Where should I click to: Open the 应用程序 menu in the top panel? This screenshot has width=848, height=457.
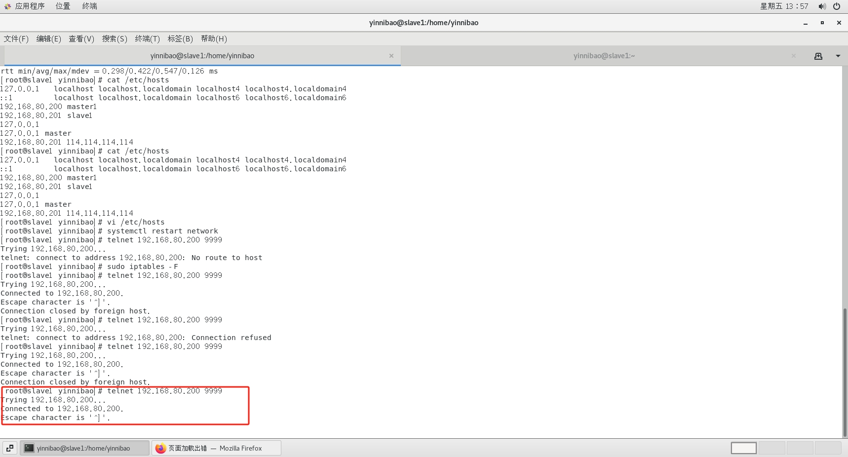pyautogui.click(x=24, y=6)
